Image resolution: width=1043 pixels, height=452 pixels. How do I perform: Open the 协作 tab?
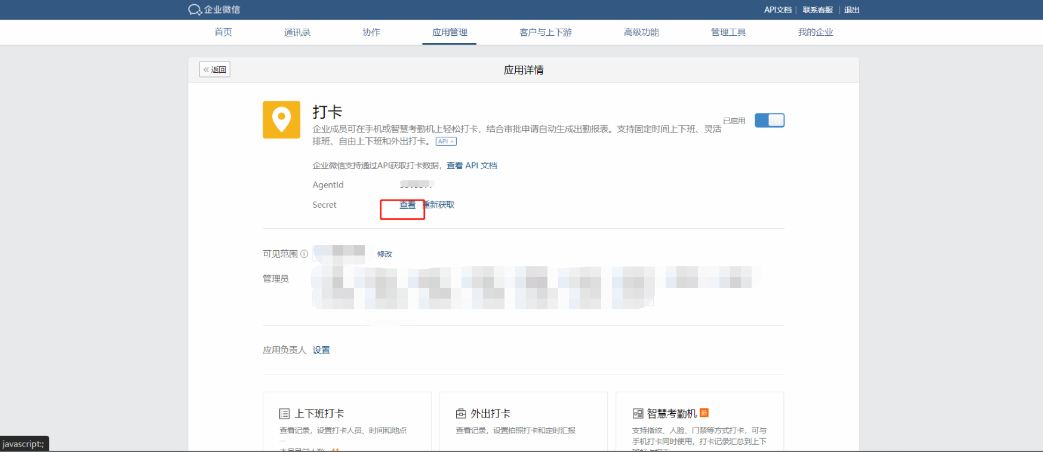[371, 32]
